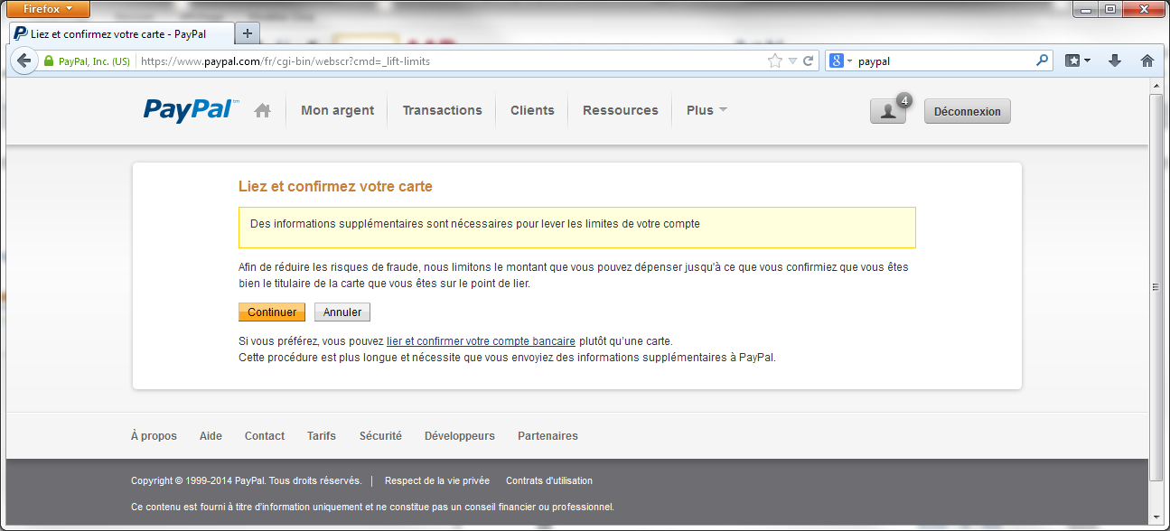This screenshot has width=1170, height=531.
Task: Select the PayPal browser tab
Action: click(x=121, y=33)
